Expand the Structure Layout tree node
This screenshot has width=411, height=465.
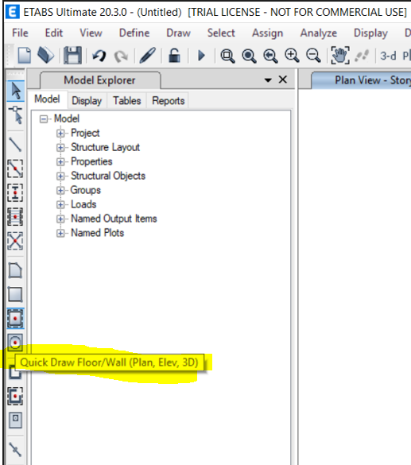pyautogui.click(x=60, y=147)
